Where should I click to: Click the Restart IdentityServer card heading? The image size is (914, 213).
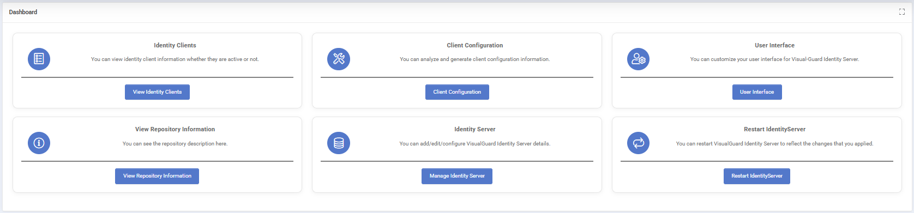coord(774,129)
